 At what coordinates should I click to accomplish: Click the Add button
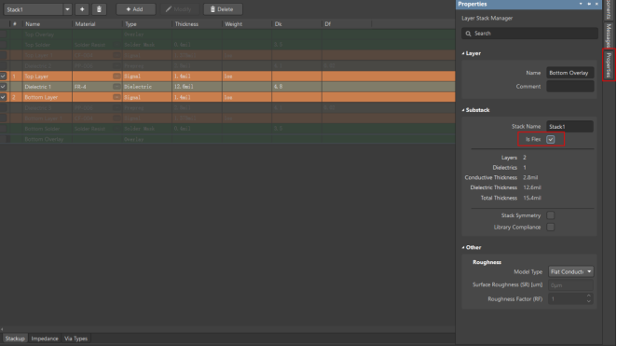(135, 9)
